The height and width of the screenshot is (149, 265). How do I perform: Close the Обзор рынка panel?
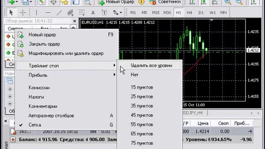click(75, 21)
